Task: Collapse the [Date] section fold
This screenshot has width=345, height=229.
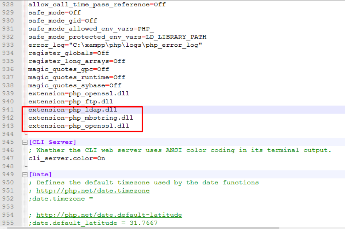Action: click(25, 174)
